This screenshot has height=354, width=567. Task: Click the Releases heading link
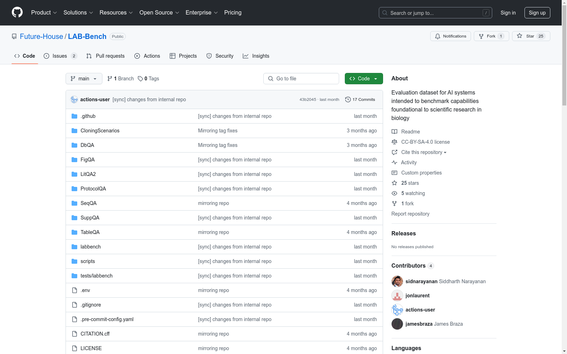(x=404, y=233)
